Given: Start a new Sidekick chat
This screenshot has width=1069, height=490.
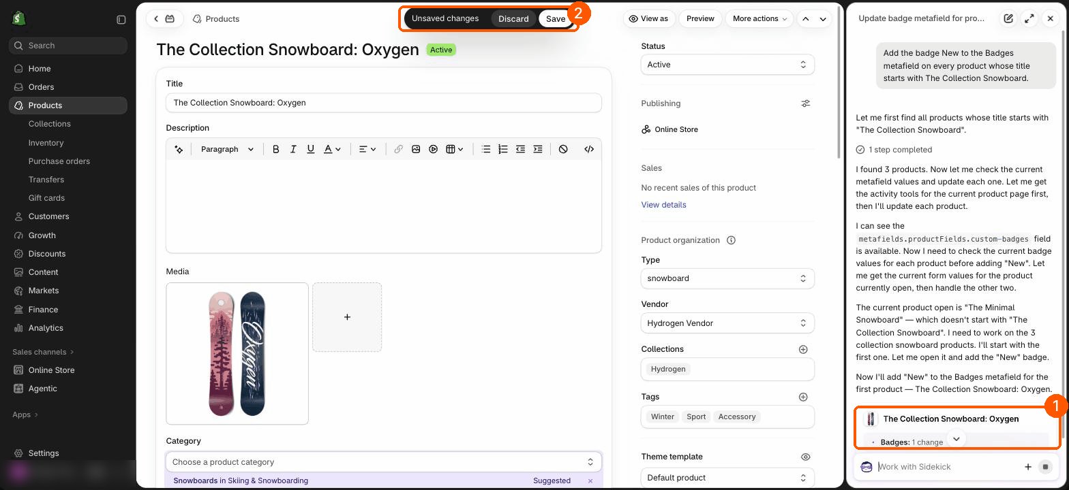Looking at the screenshot, I should point(1008,18).
